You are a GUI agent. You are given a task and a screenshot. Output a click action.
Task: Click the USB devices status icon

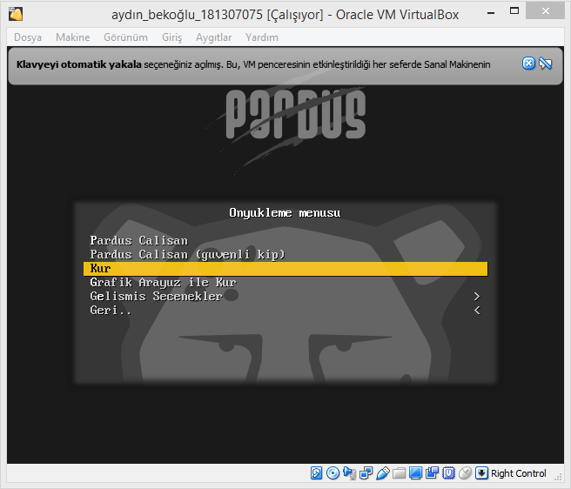coord(383,473)
